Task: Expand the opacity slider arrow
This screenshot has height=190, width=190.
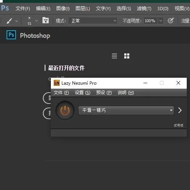Action: point(161,21)
